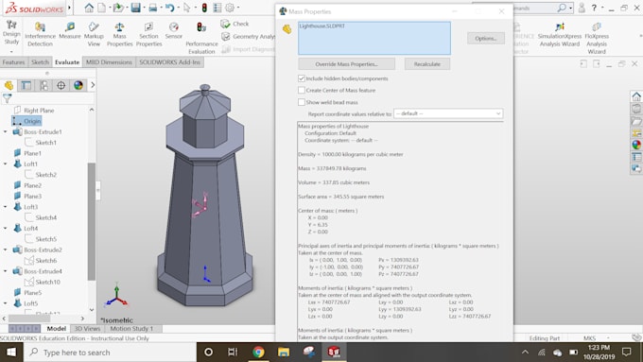The height and width of the screenshot is (362, 643).
Task: Open Section Properties tool
Action: pos(148,34)
